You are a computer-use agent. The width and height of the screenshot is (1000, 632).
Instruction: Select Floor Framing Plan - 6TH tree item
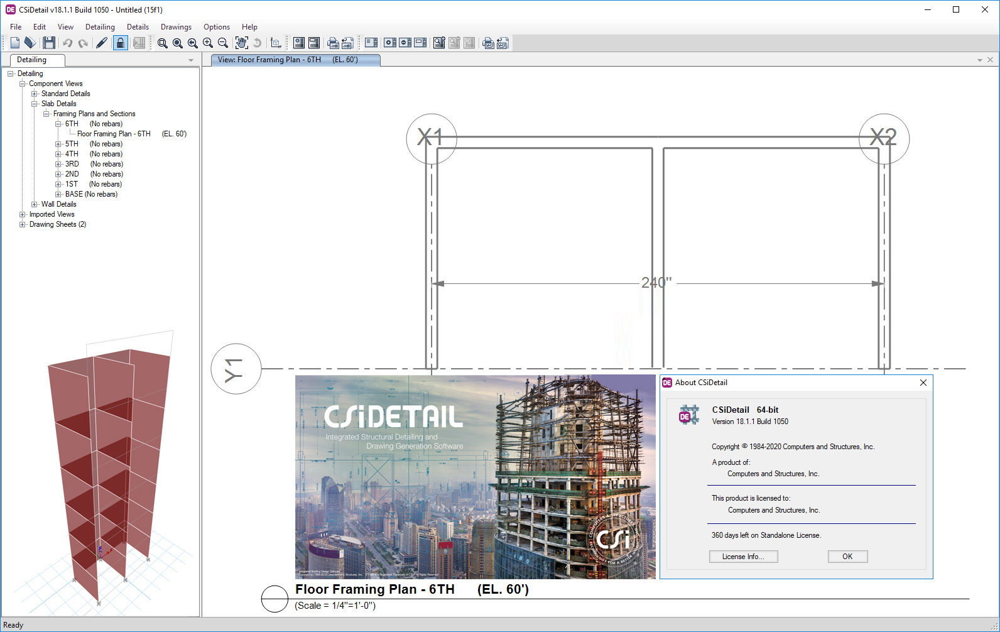pyautogui.click(x=132, y=134)
